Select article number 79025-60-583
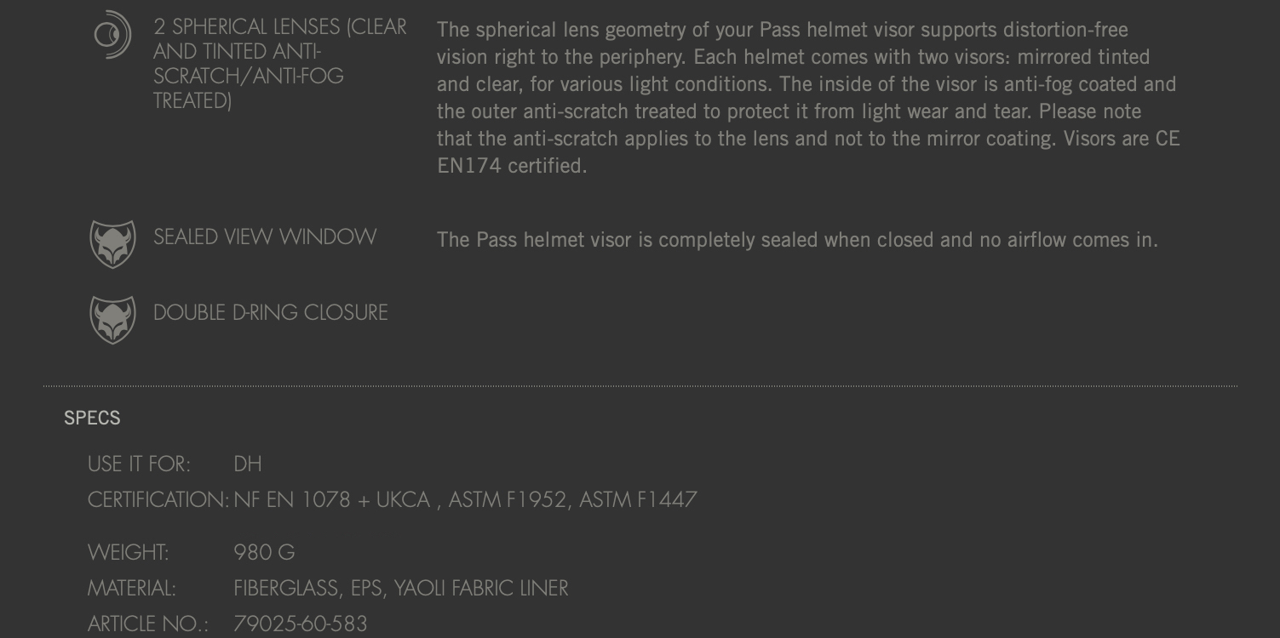 [300, 624]
